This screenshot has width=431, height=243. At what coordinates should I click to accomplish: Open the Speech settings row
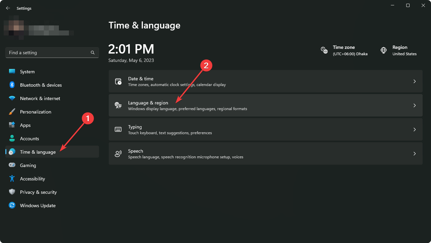[x=265, y=154]
